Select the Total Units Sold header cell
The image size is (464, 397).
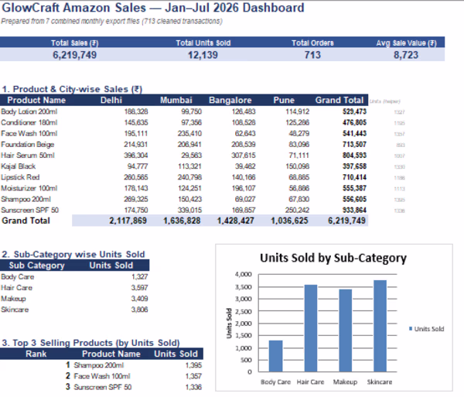coord(203,43)
